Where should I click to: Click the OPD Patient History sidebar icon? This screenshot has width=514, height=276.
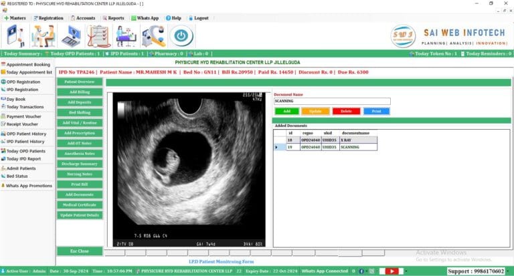click(3, 134)
